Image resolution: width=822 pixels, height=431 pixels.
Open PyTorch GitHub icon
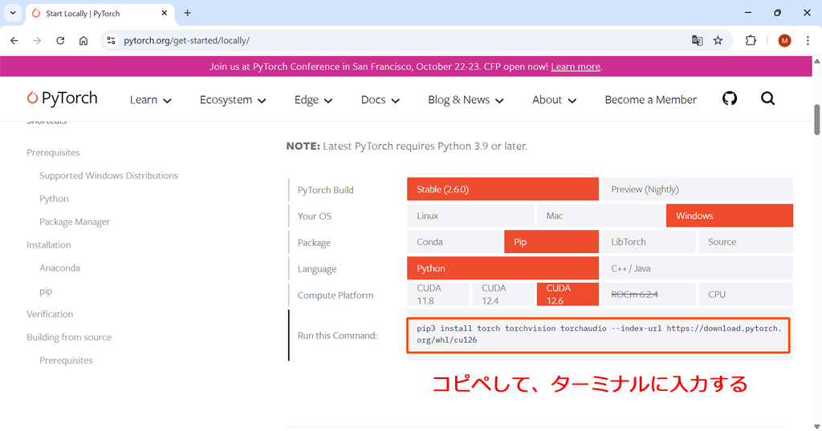point(730,99)
